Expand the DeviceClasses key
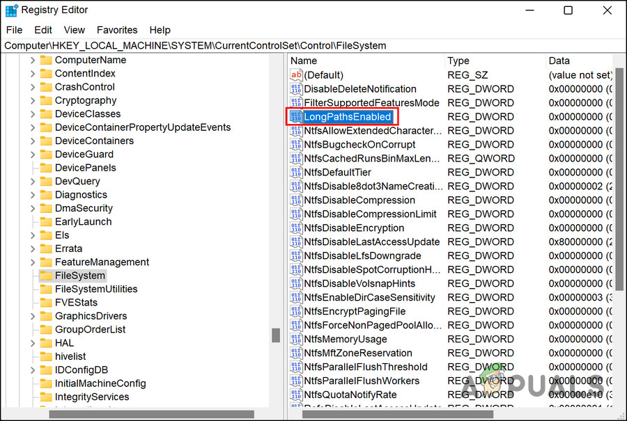 pos(33,114)
